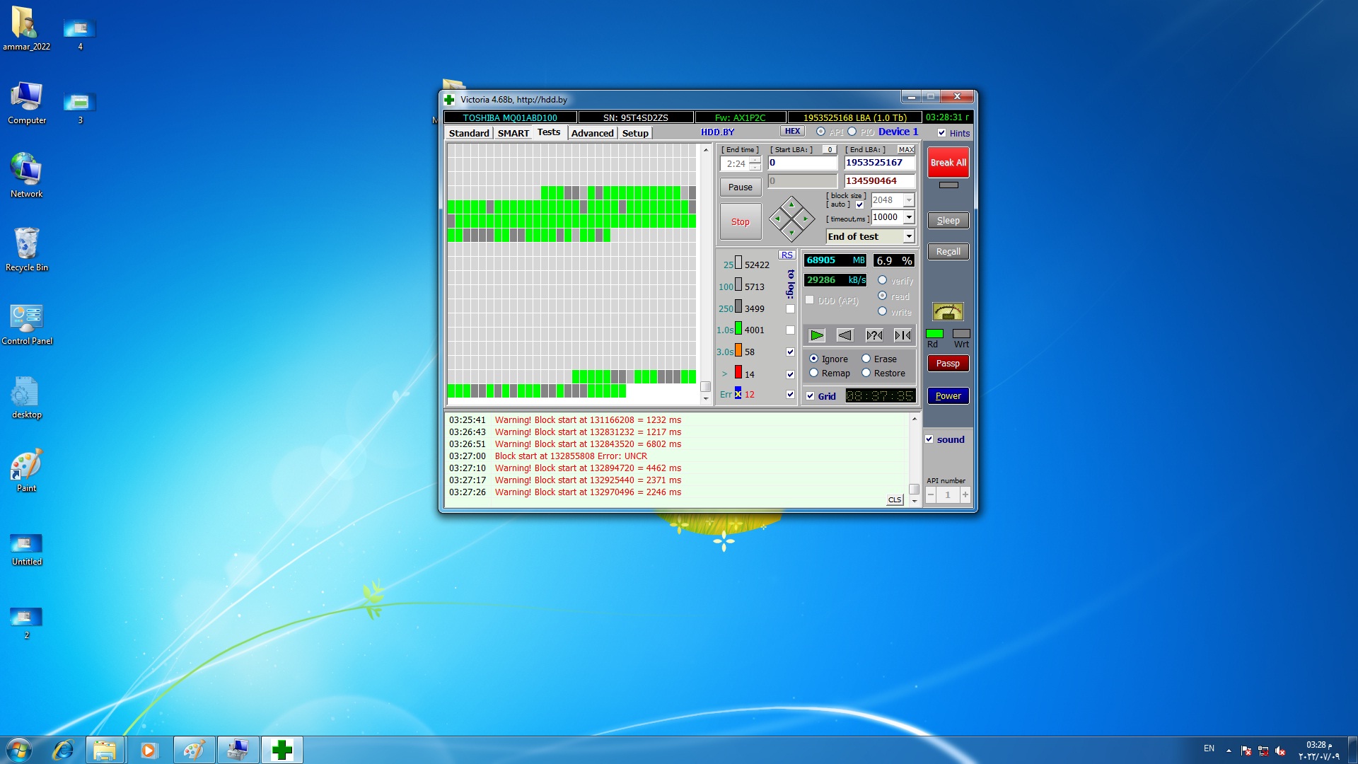
Task: Decrease the End time spinner
Action: click(x=755, y=168)
